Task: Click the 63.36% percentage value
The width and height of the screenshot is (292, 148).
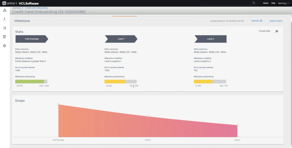Action: point(109,86)
